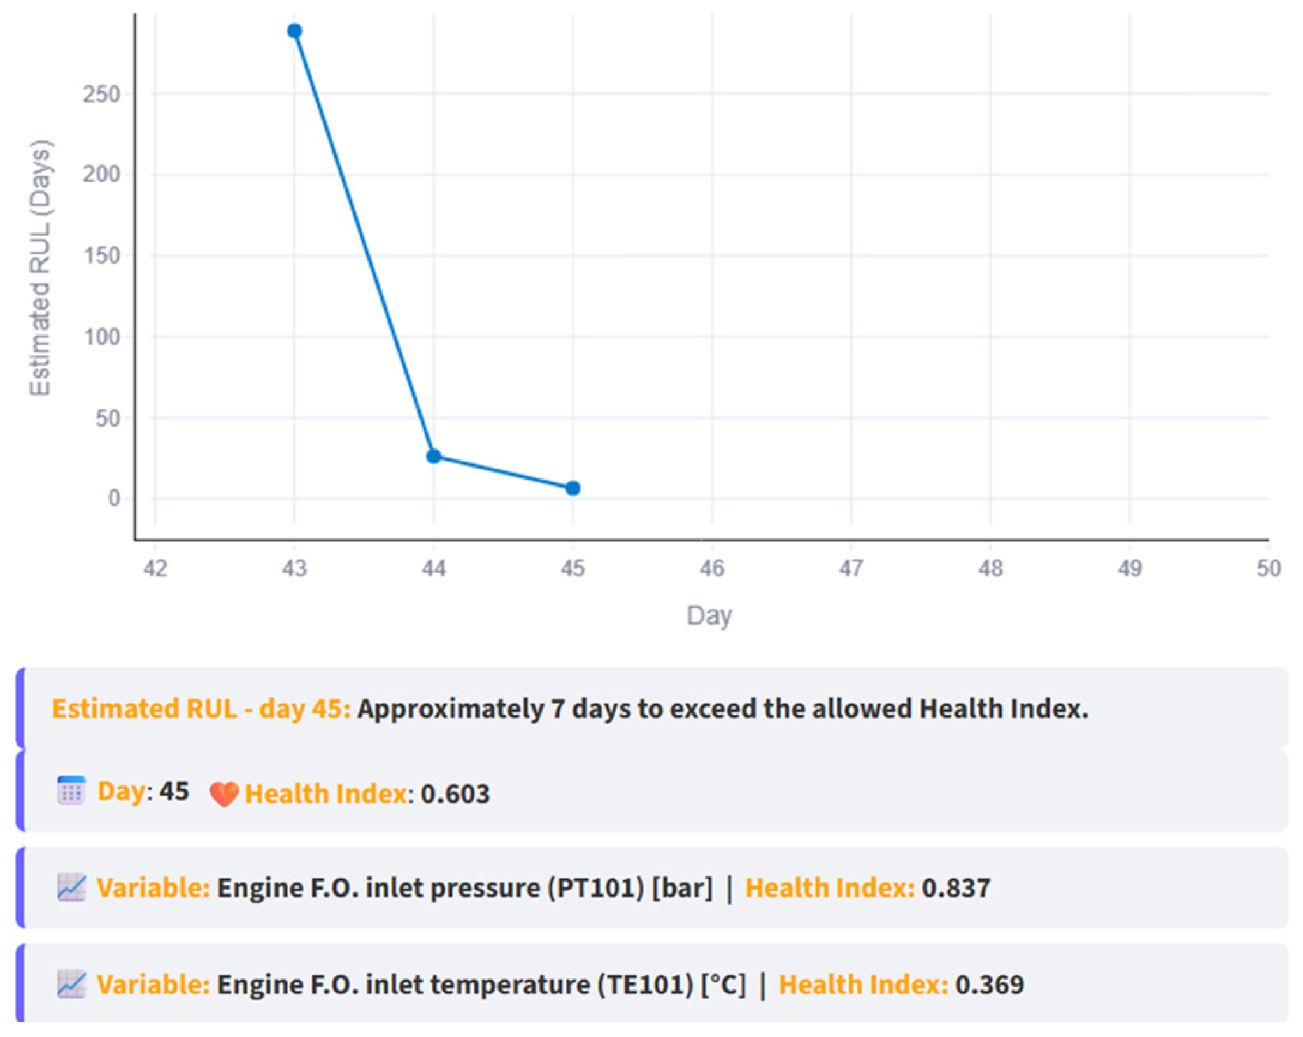Click the y-axis tick label 100
Screen dimensions: 1303x1037
click(101, 337)
